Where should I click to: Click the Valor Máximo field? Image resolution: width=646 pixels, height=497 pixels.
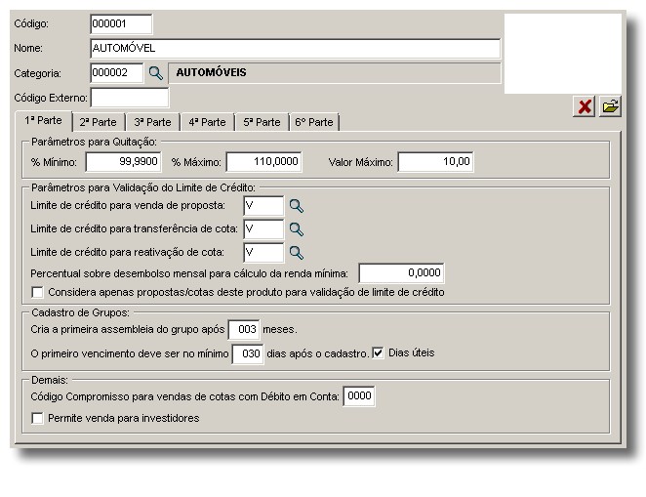point(435,161)
